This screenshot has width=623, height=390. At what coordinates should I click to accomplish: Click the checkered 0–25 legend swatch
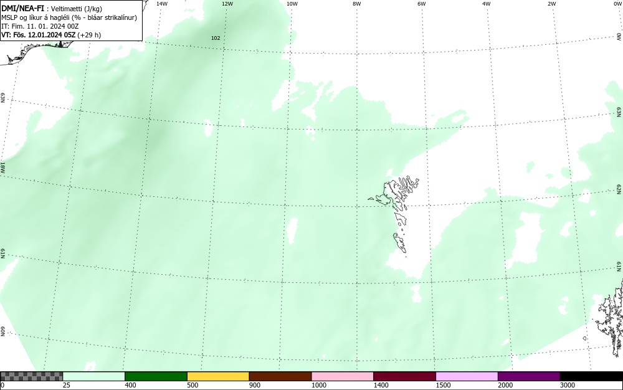point(31,376)
